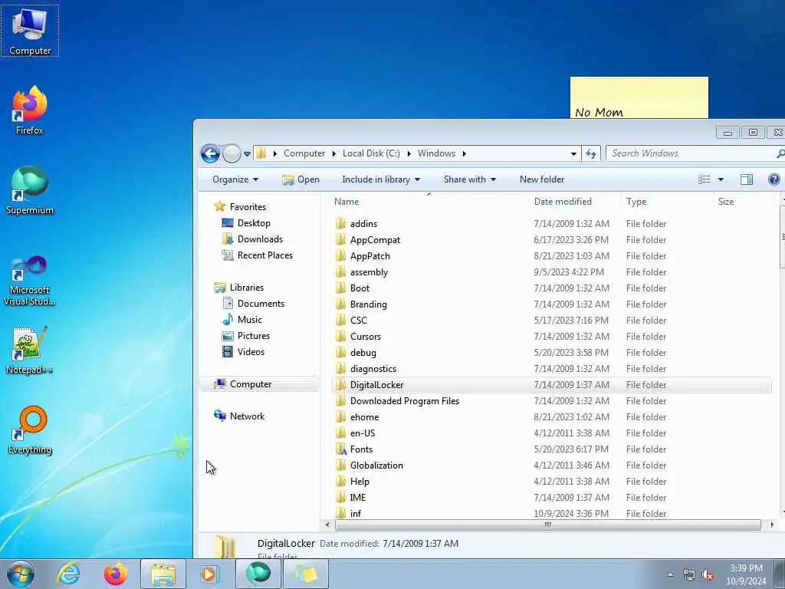Open Explorer help button
Screen dimensions: 785x589
point(774,179)
